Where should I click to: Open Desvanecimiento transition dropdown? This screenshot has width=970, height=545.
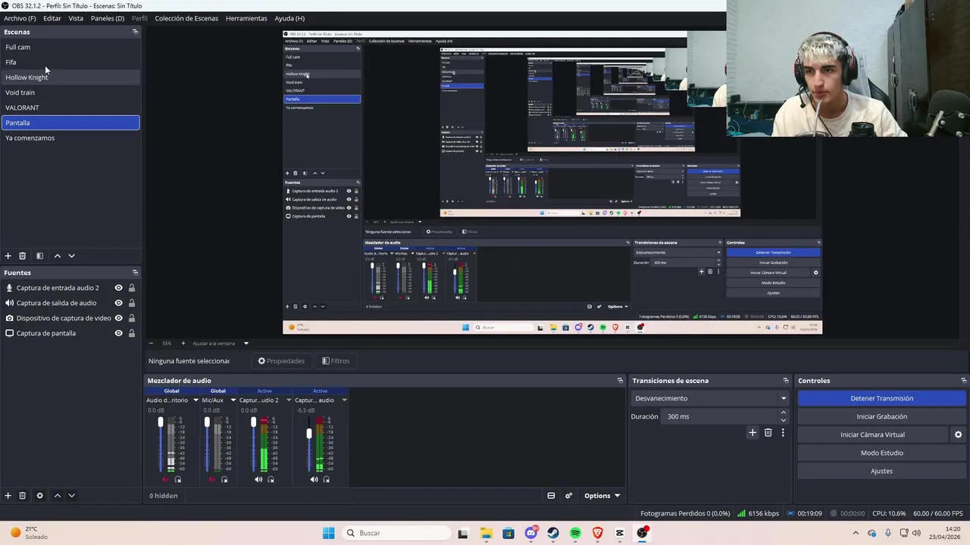[x=711, y=398]
